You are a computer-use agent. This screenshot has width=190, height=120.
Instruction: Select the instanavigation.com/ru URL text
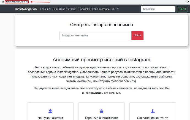pyautogui.click(x=17, y=2)
